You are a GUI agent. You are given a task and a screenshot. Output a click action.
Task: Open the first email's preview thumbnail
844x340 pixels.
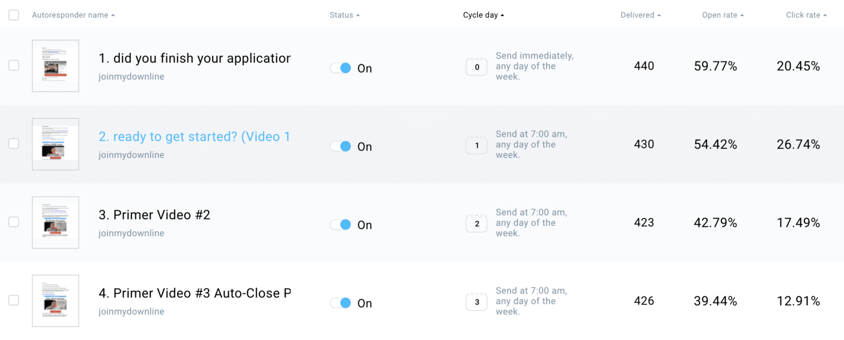click(x=55, y=66)
